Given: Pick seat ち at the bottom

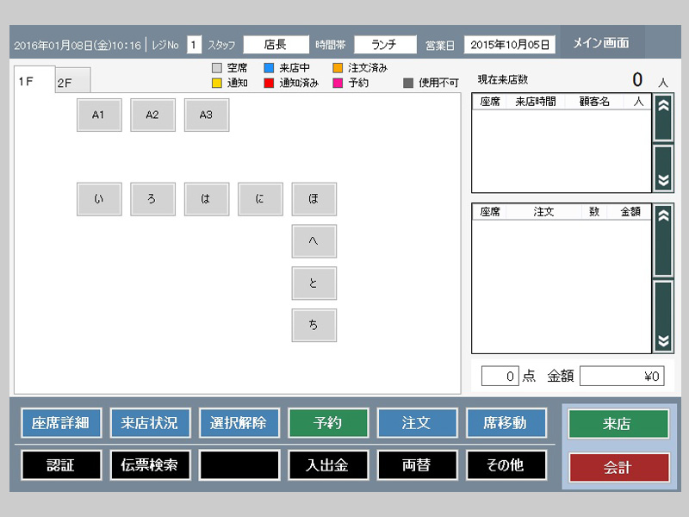Looking at the screenshot, I should pos(313,325).
